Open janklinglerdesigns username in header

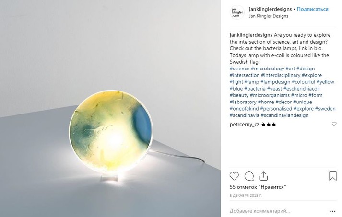click(x=270, y=9)
